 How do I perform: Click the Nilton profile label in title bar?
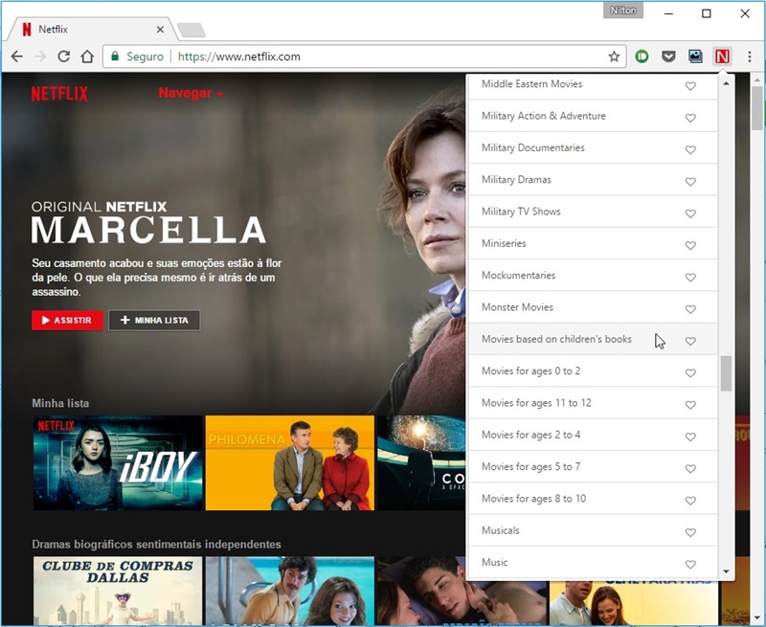tap(623, 11)
